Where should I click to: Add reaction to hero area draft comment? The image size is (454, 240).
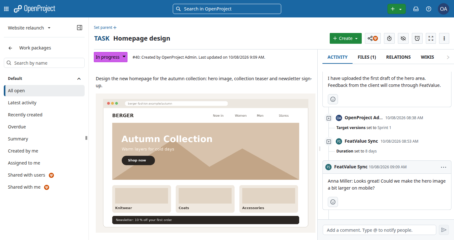click(x=333, y=99)
